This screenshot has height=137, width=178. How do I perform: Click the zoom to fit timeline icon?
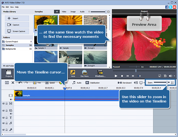(172, 83)
